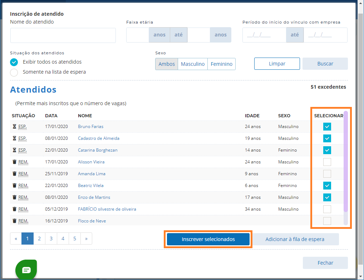The width and height of the screenshot is (364, 280).
Task: Click trash icon next to Beatriz Vilela
Action: [14, 186]
